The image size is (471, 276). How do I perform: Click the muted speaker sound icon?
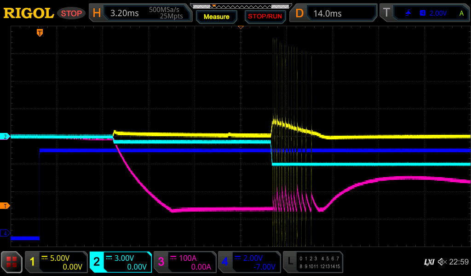click(442, 262)
